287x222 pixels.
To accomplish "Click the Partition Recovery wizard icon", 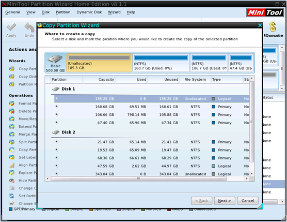I will [12, 84].
